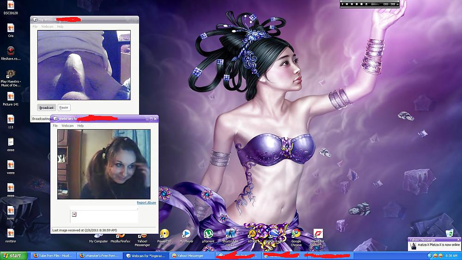Maximize the Webcam for window
The image size is (462, 260).
click(x=151, y=119)
